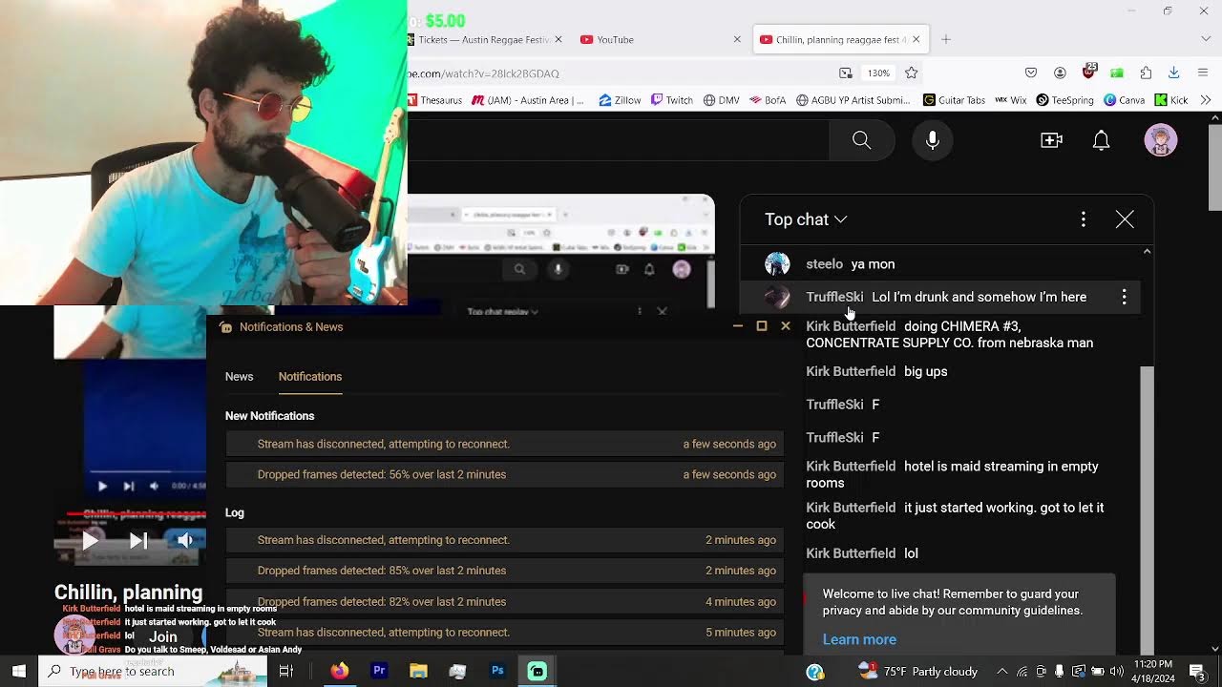Click the Join channel button
Image resolution: width=1222 pixels, height=687 pixels.
(x=163, y=636)
